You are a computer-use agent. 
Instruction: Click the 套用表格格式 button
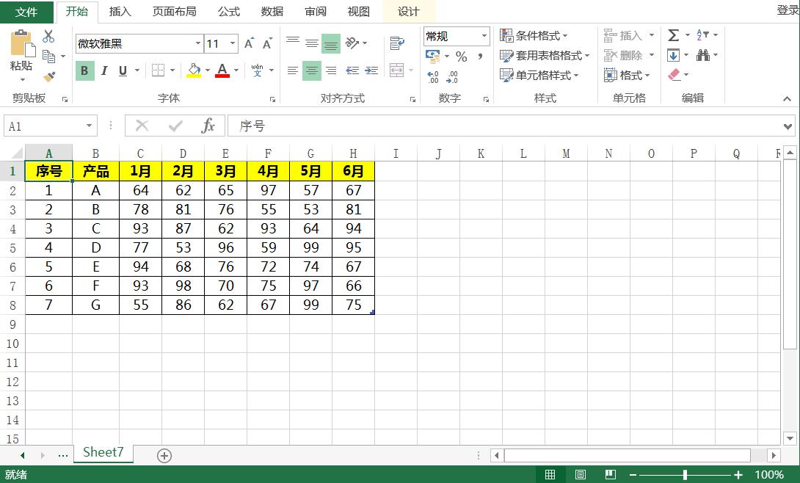(x=544, y=55)
